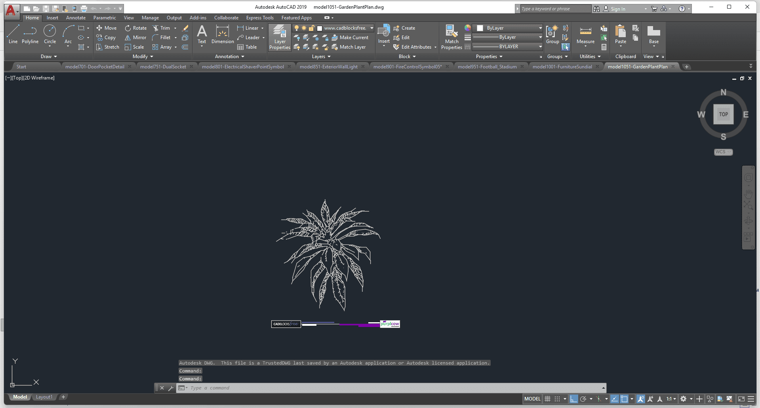Choose the Polyline tool
760x408 pixels.
click(x=30, y=34)
